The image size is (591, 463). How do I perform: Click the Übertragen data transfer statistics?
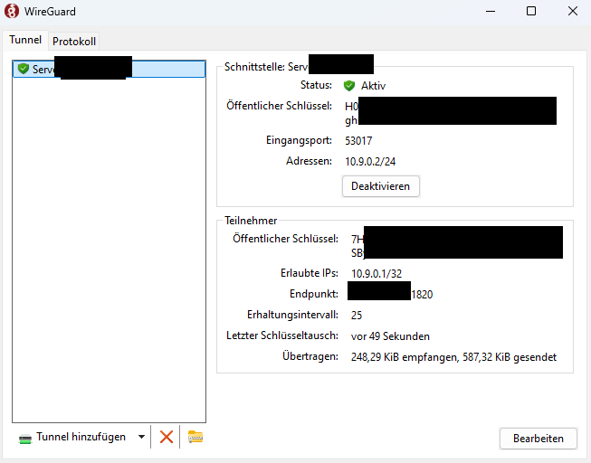tap(453, 358)
